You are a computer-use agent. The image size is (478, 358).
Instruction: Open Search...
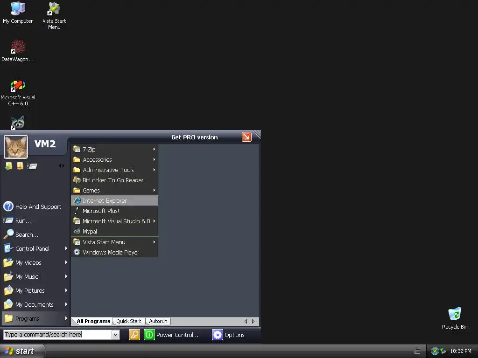click(35, 235)
